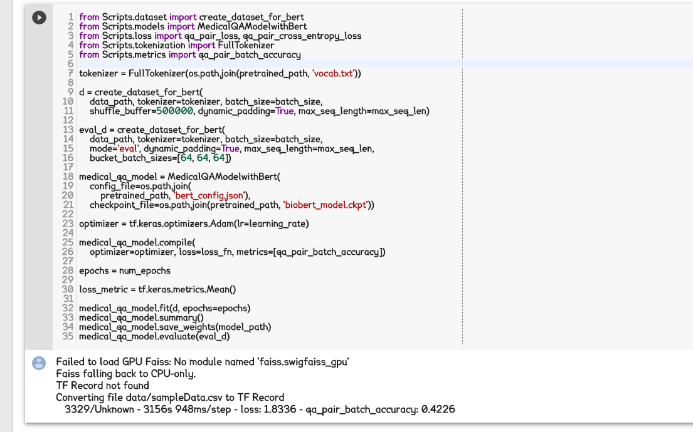Image resolution: width=693 pixels, height=432 pixels.
Task: Click the Adam optimizer definition line
Action: [x=194, y=224]
